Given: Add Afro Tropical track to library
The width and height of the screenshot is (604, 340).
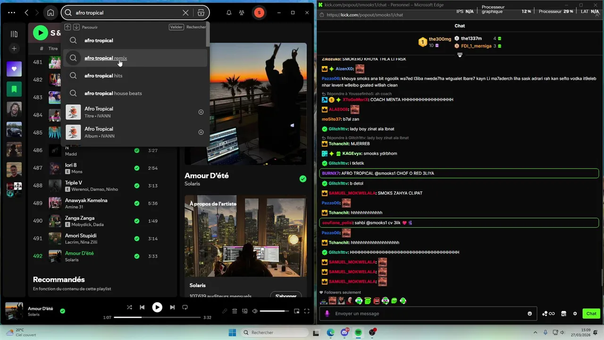Looking at the screenshot, I should 201,112.
